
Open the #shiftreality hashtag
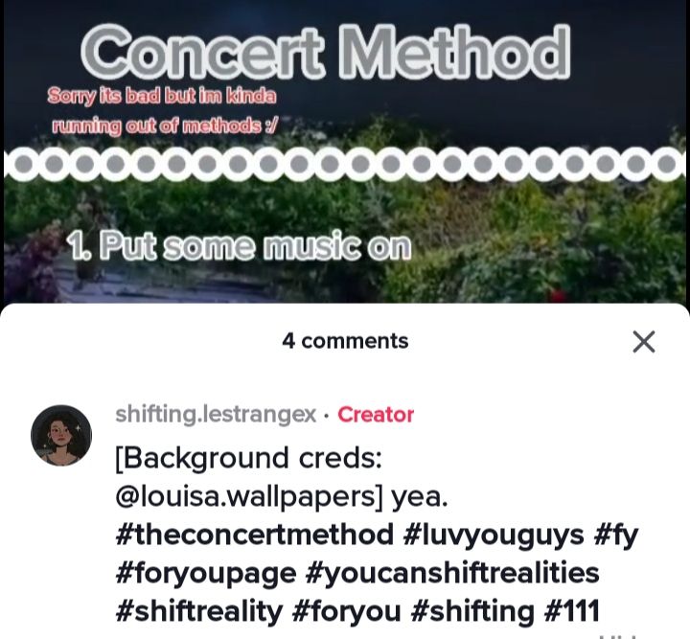pyautogui.click(x=199, y=612)
